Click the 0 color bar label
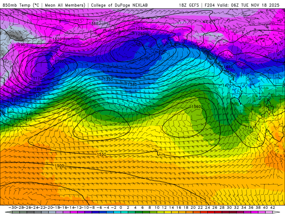This screenshot has height=214, width=285. pyautogui.click(x=121, y=208)
